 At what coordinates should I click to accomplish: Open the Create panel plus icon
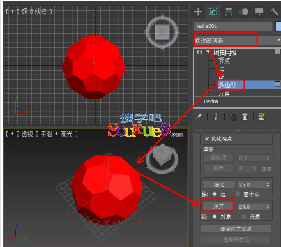coord(198,11)
